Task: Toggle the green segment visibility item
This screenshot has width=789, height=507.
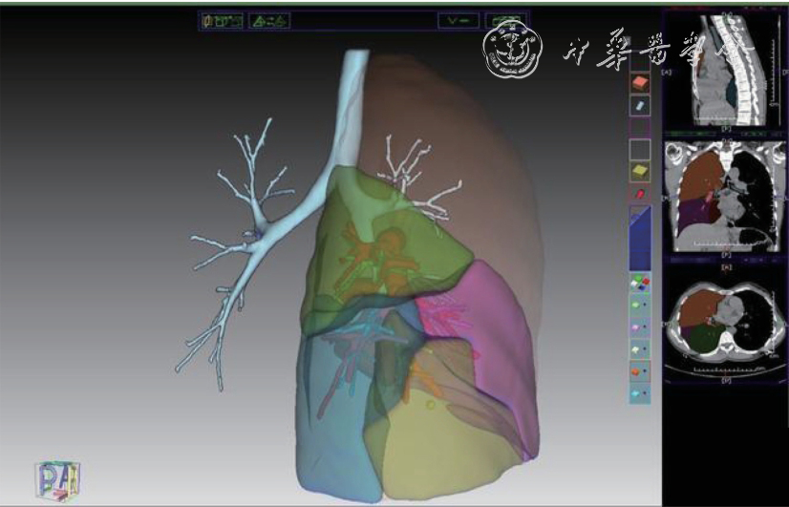Action: [x=639, y=304]
